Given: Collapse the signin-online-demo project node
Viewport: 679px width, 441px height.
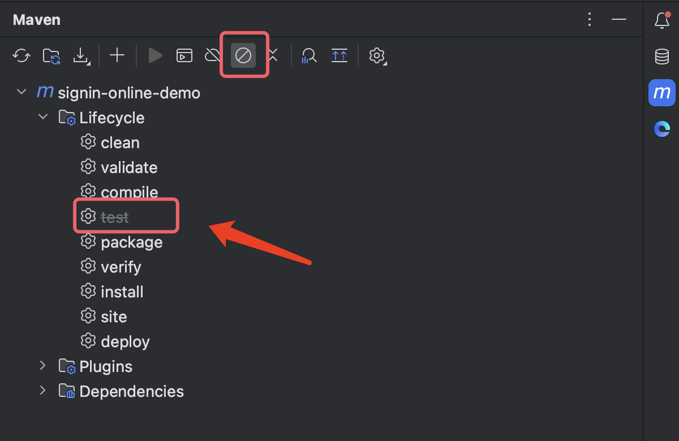Looking at the screenshot, I should click(x=22, y=92).
